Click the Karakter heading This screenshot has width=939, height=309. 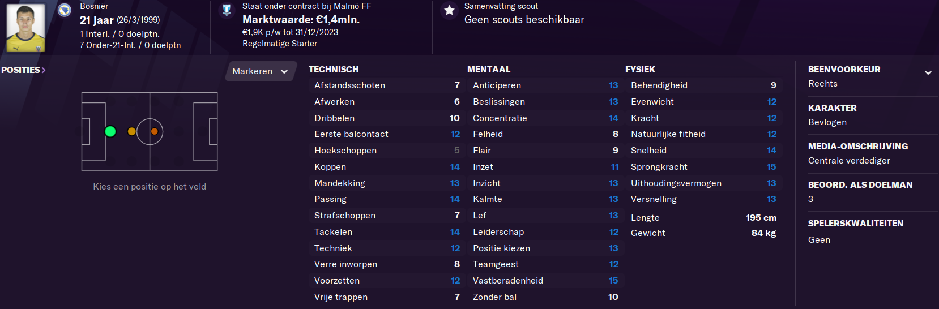(832, 108)
